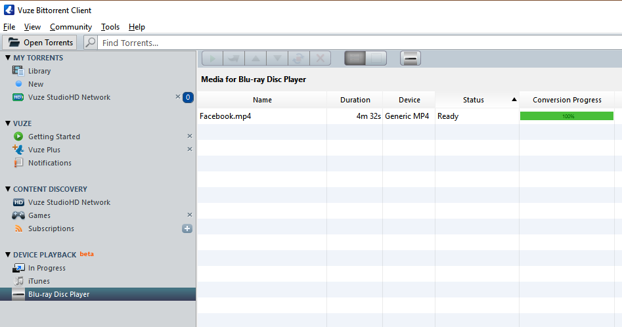Screen dimensions: 622x327
Task: Click the move down arrow toolbar button
Action: [277, 58]
